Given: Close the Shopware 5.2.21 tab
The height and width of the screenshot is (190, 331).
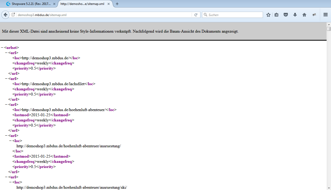Looking at the screenshot, I should pyautogui.click(x=54, y=4).
